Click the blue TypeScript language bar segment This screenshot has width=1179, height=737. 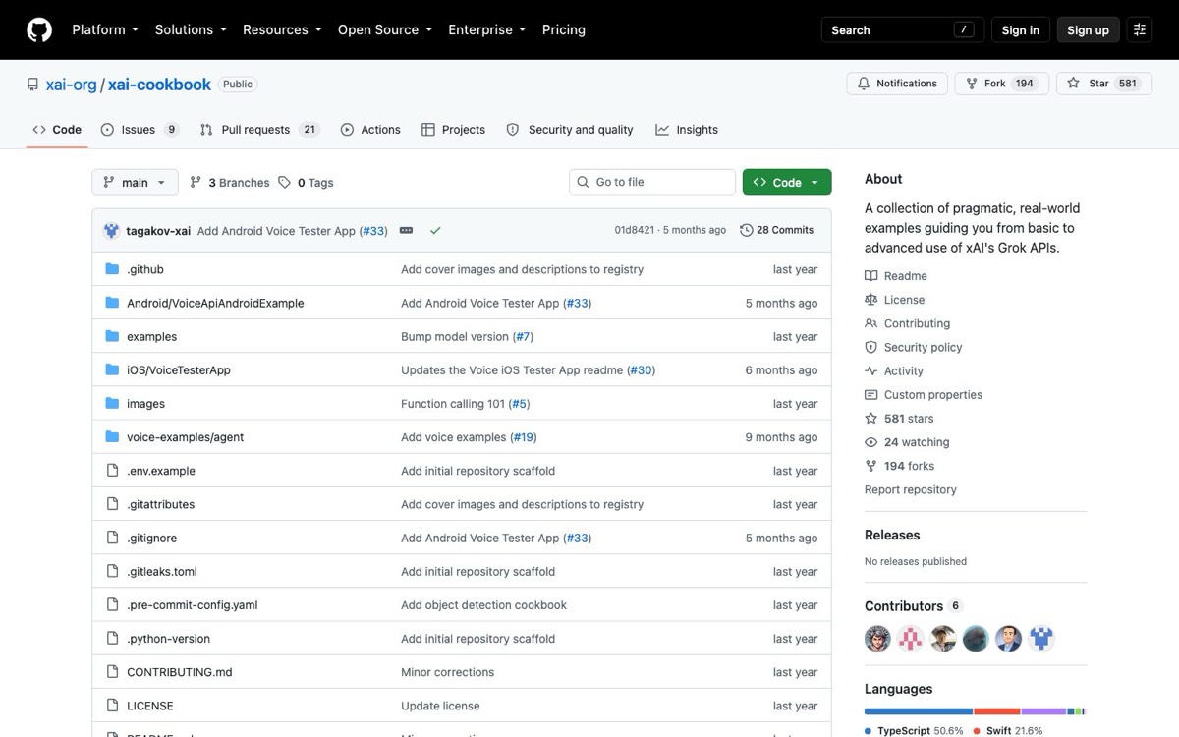pyautogui.click(x=919, y=710)
